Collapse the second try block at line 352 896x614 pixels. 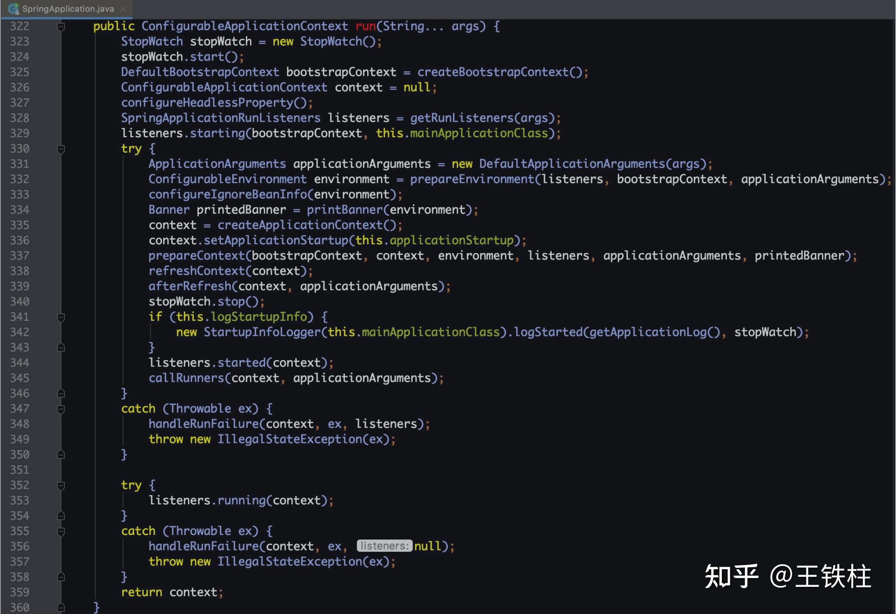[61, 485]
